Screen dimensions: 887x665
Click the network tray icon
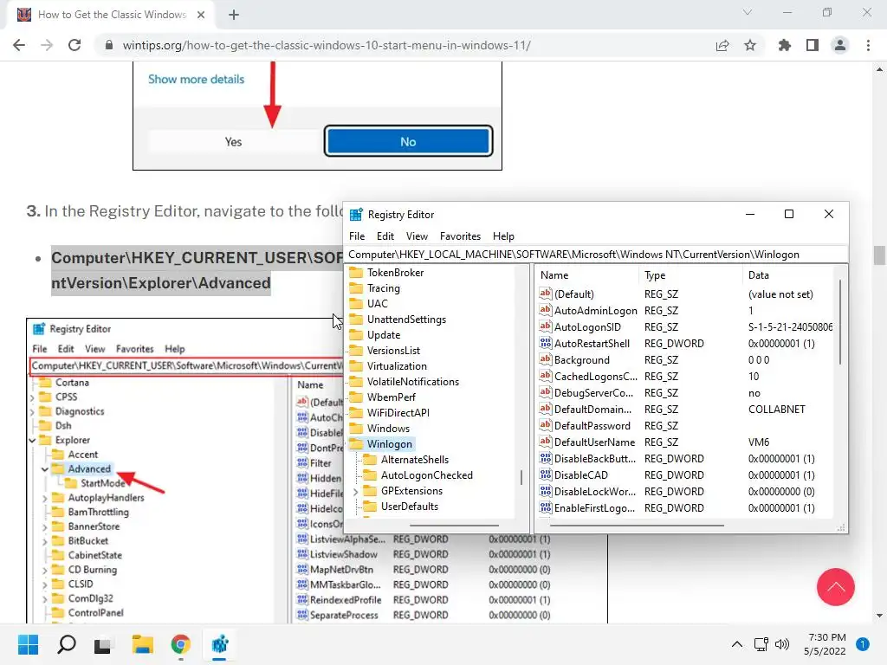[x=761, y=644]
